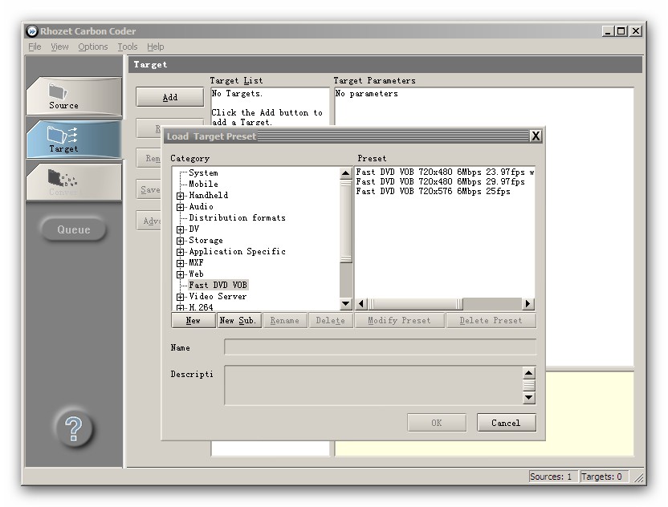Click the New Sub. button
The height and width of the screenshot is (507, 668).
pos(238,320)
